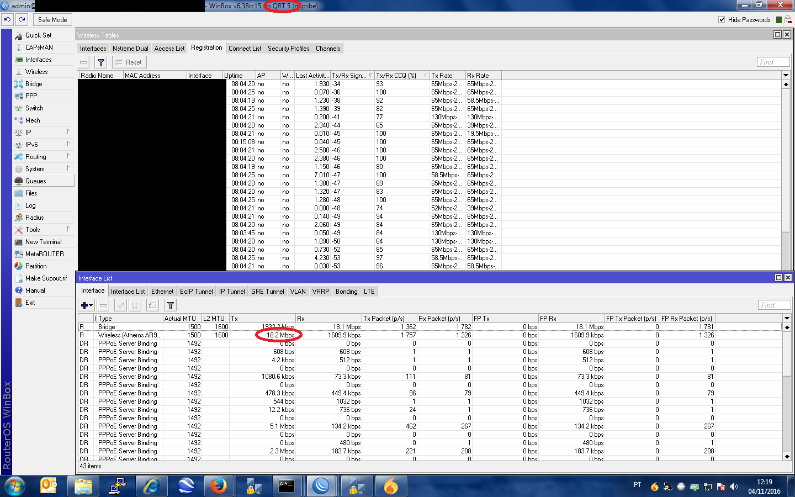Click the Interface List scrollbar down arrow
795x497 pixels.
pos(787,457)
